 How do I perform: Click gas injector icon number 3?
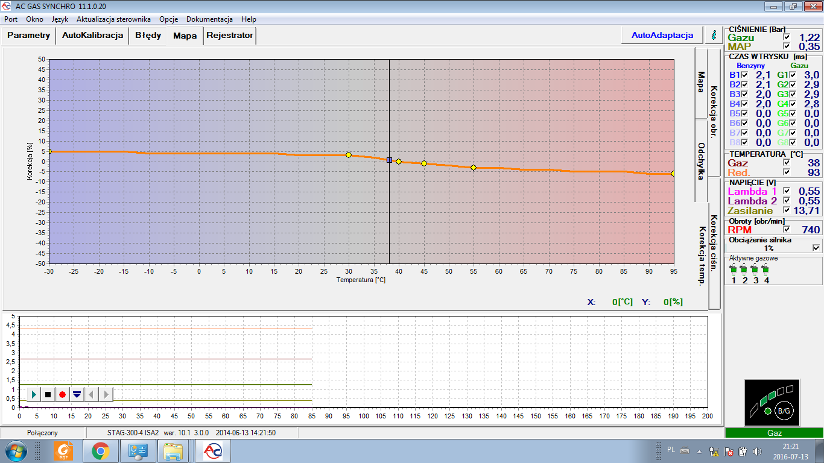[x=755, y=269]
